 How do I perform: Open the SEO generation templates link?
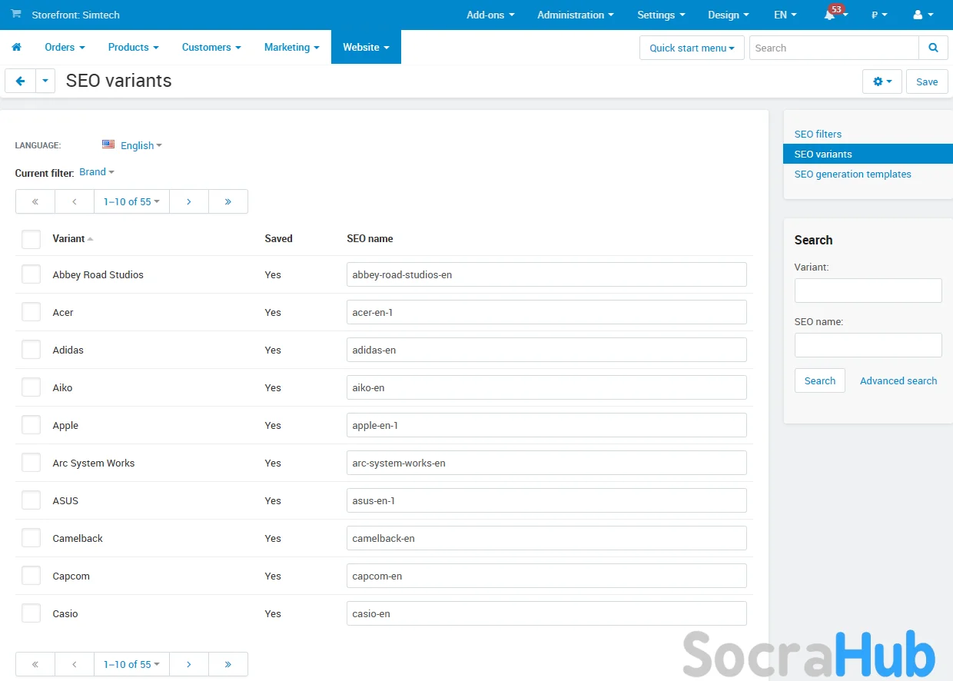852,174
